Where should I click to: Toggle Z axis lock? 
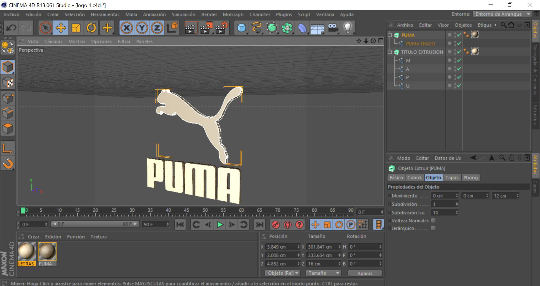coord(157,28)
